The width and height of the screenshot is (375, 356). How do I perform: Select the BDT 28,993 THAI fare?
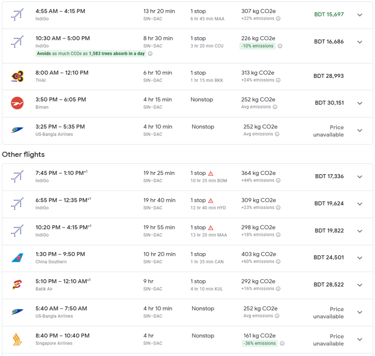(328, 76)
